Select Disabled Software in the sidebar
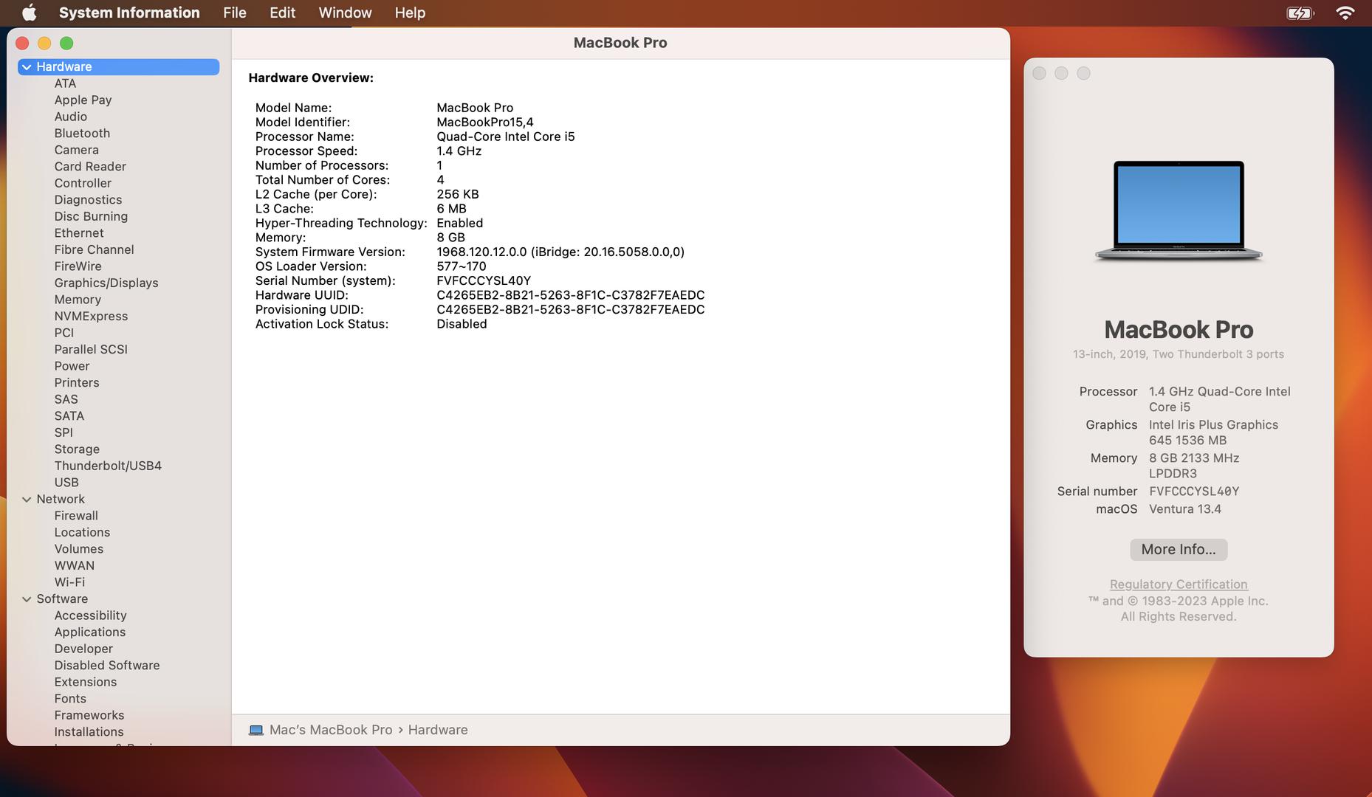The image size is (1372, 797). tap(107, 665)
